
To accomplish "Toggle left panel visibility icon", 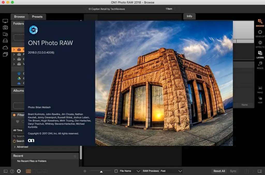I will click(x=5, y=171).
